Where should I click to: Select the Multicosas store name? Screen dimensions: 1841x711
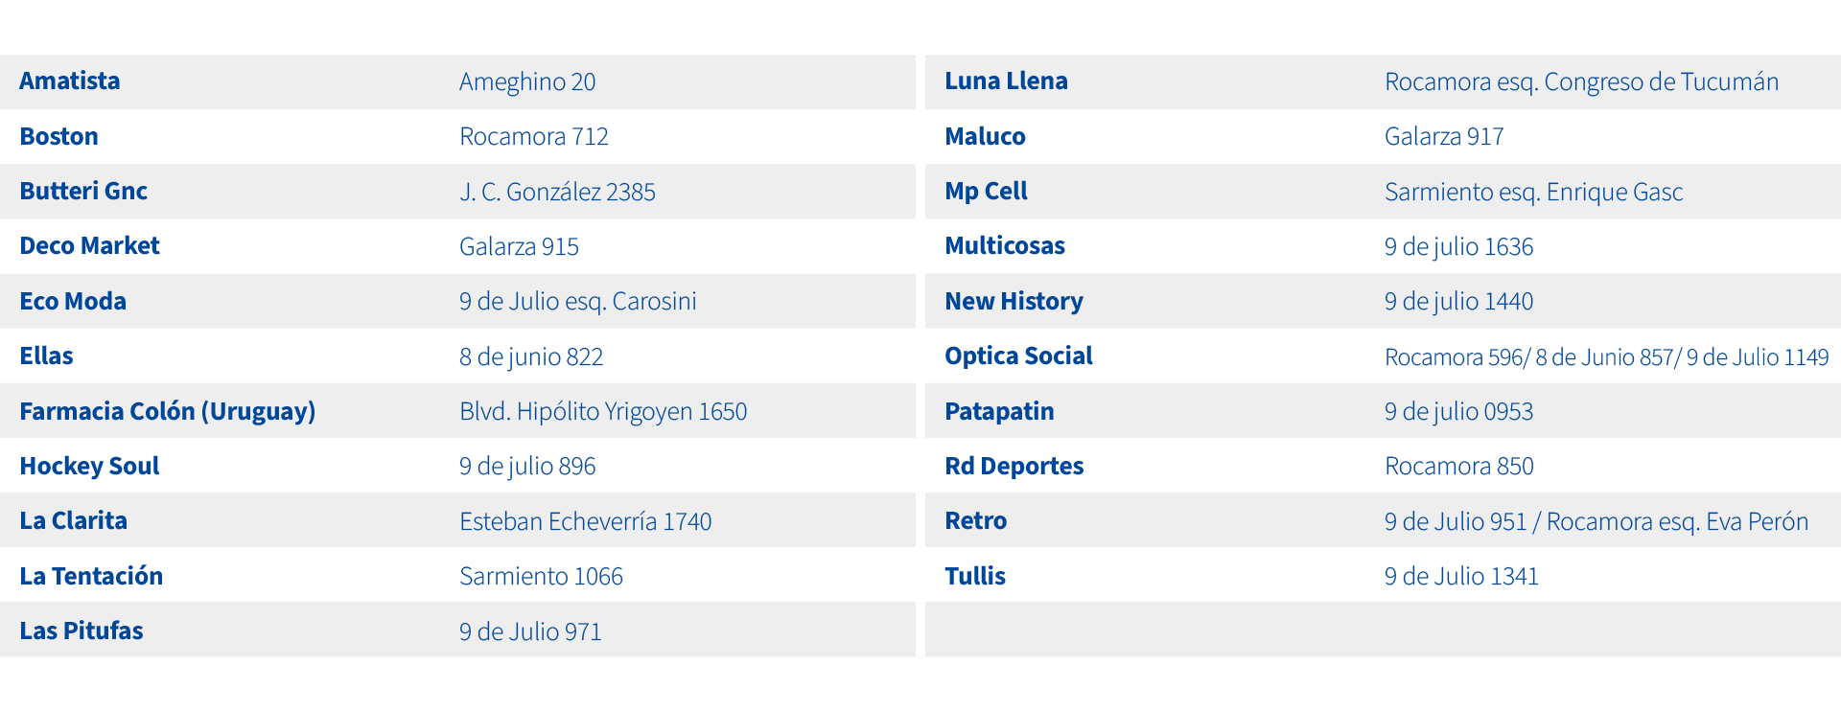[x=1005, y=245]
